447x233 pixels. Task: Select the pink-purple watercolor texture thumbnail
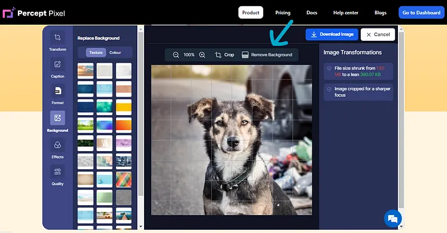124,143
